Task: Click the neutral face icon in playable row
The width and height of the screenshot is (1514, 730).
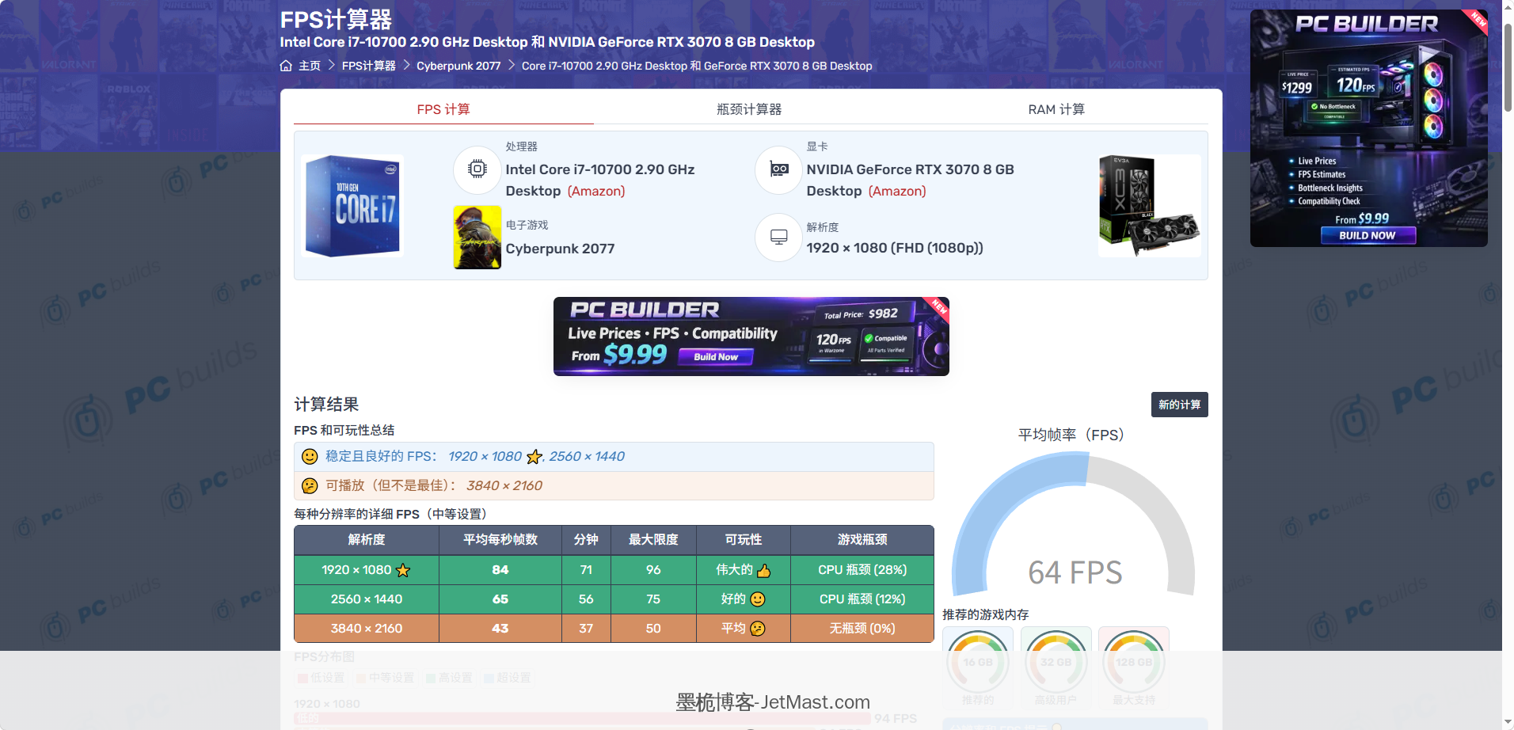Action: [310, 486]
